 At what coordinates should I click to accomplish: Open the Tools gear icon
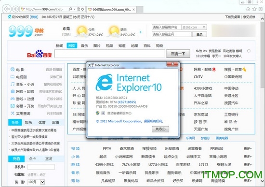click(x=261, y=9)
